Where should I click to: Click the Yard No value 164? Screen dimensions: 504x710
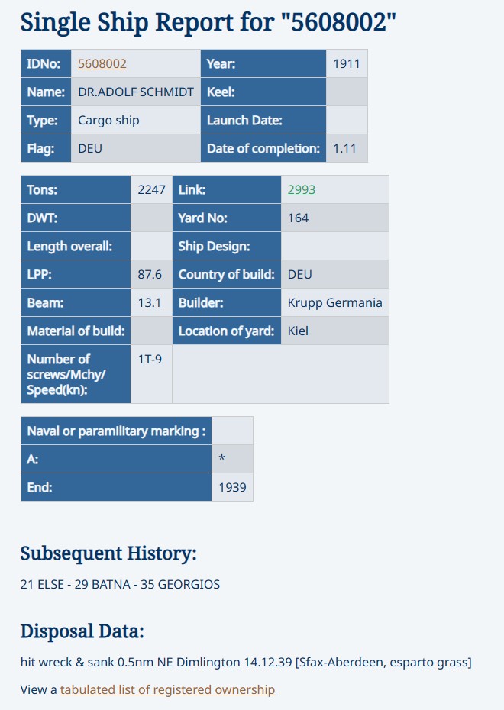298,218
